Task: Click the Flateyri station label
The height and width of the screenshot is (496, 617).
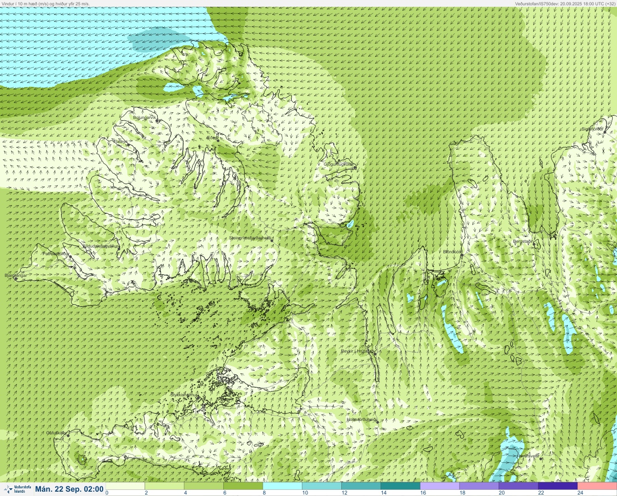Action: (120, 142)
